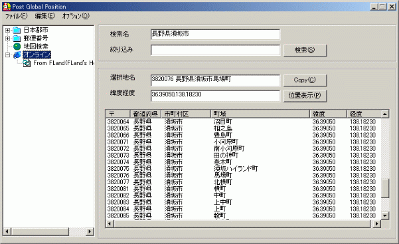Sort by the 町域 column header
This screenshot has height=244, width=399.
point(260,114)
